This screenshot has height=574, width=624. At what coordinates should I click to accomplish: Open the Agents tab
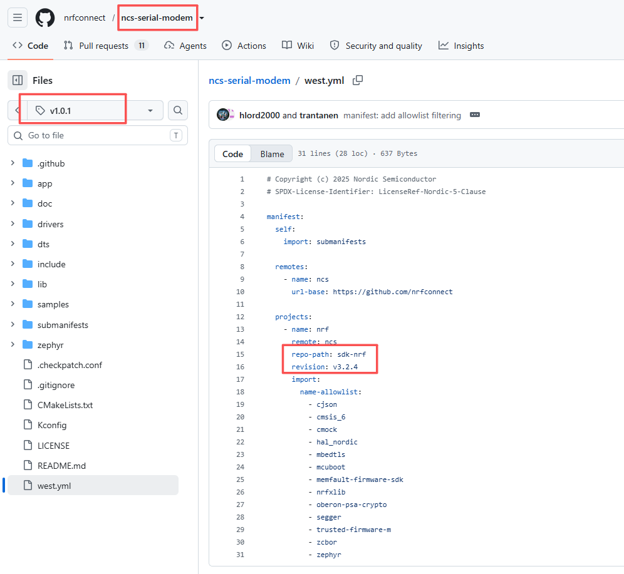pos(185,46)
